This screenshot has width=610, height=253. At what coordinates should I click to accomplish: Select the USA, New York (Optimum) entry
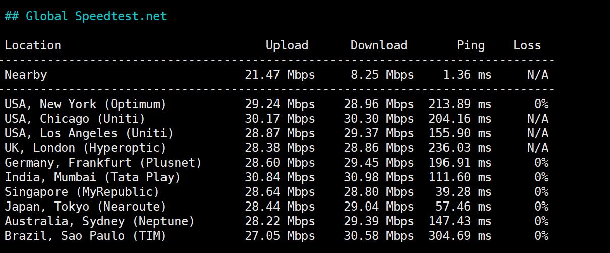[85, 104]
